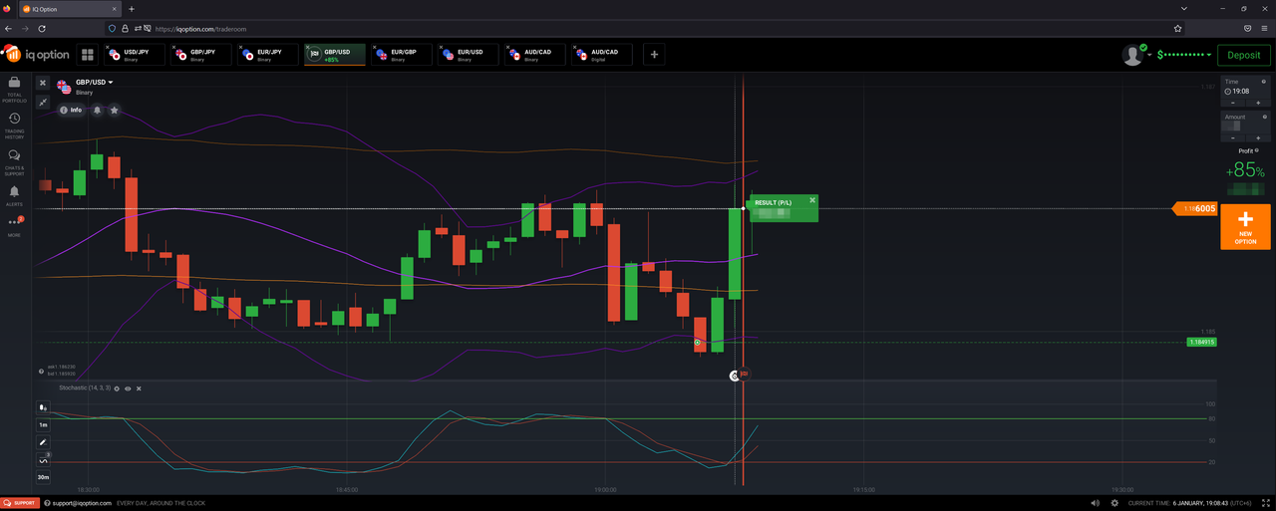Viewport: 1276px width, 511px height.
Task: Switch to the USD/JPY Binary tab
Action: coord(135,55)
